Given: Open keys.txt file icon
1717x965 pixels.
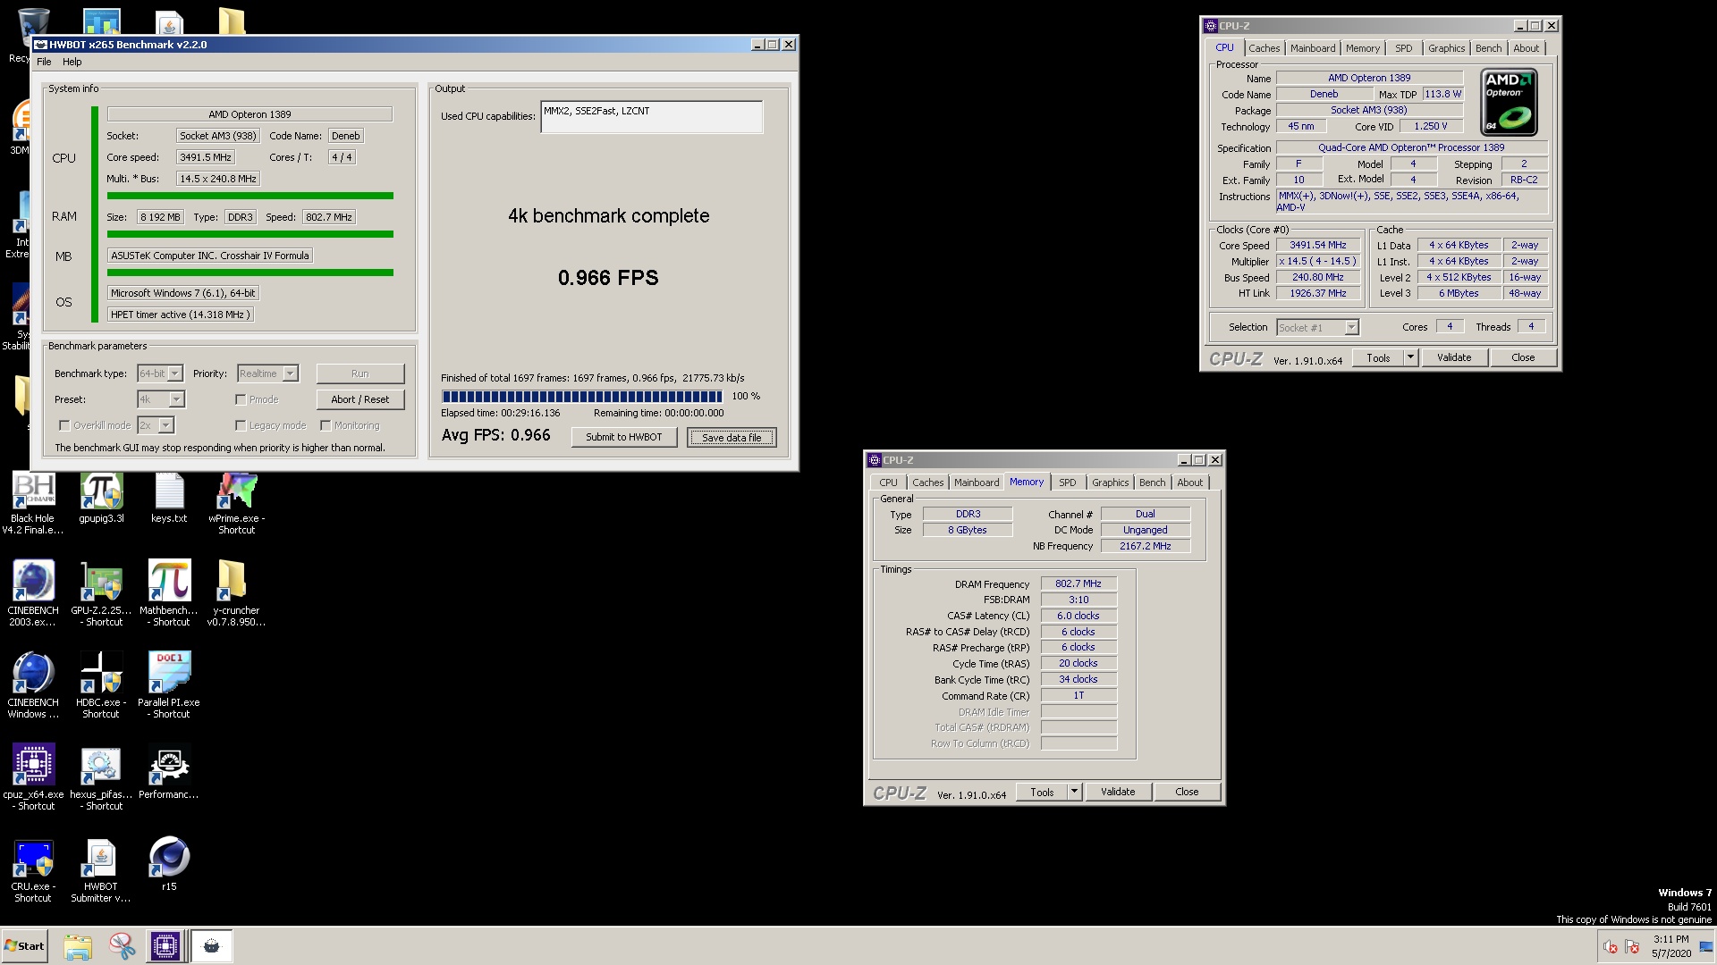Looking at the screenshot, I should [169, 499].
